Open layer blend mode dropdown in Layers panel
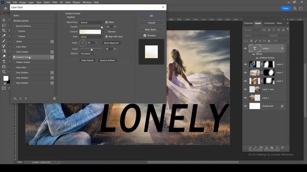The image size is (307, 172). tap(256, 35)
